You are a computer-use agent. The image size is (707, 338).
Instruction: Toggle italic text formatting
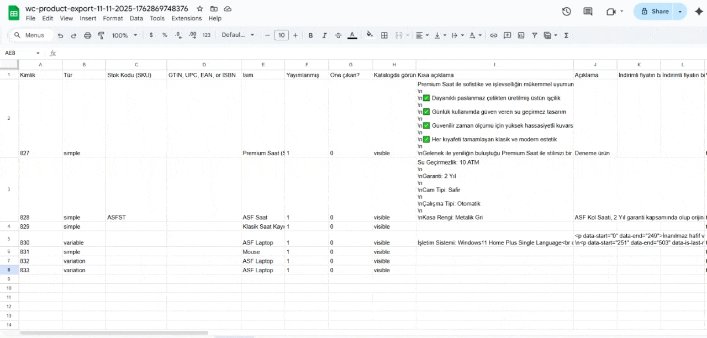pos(324,35)
